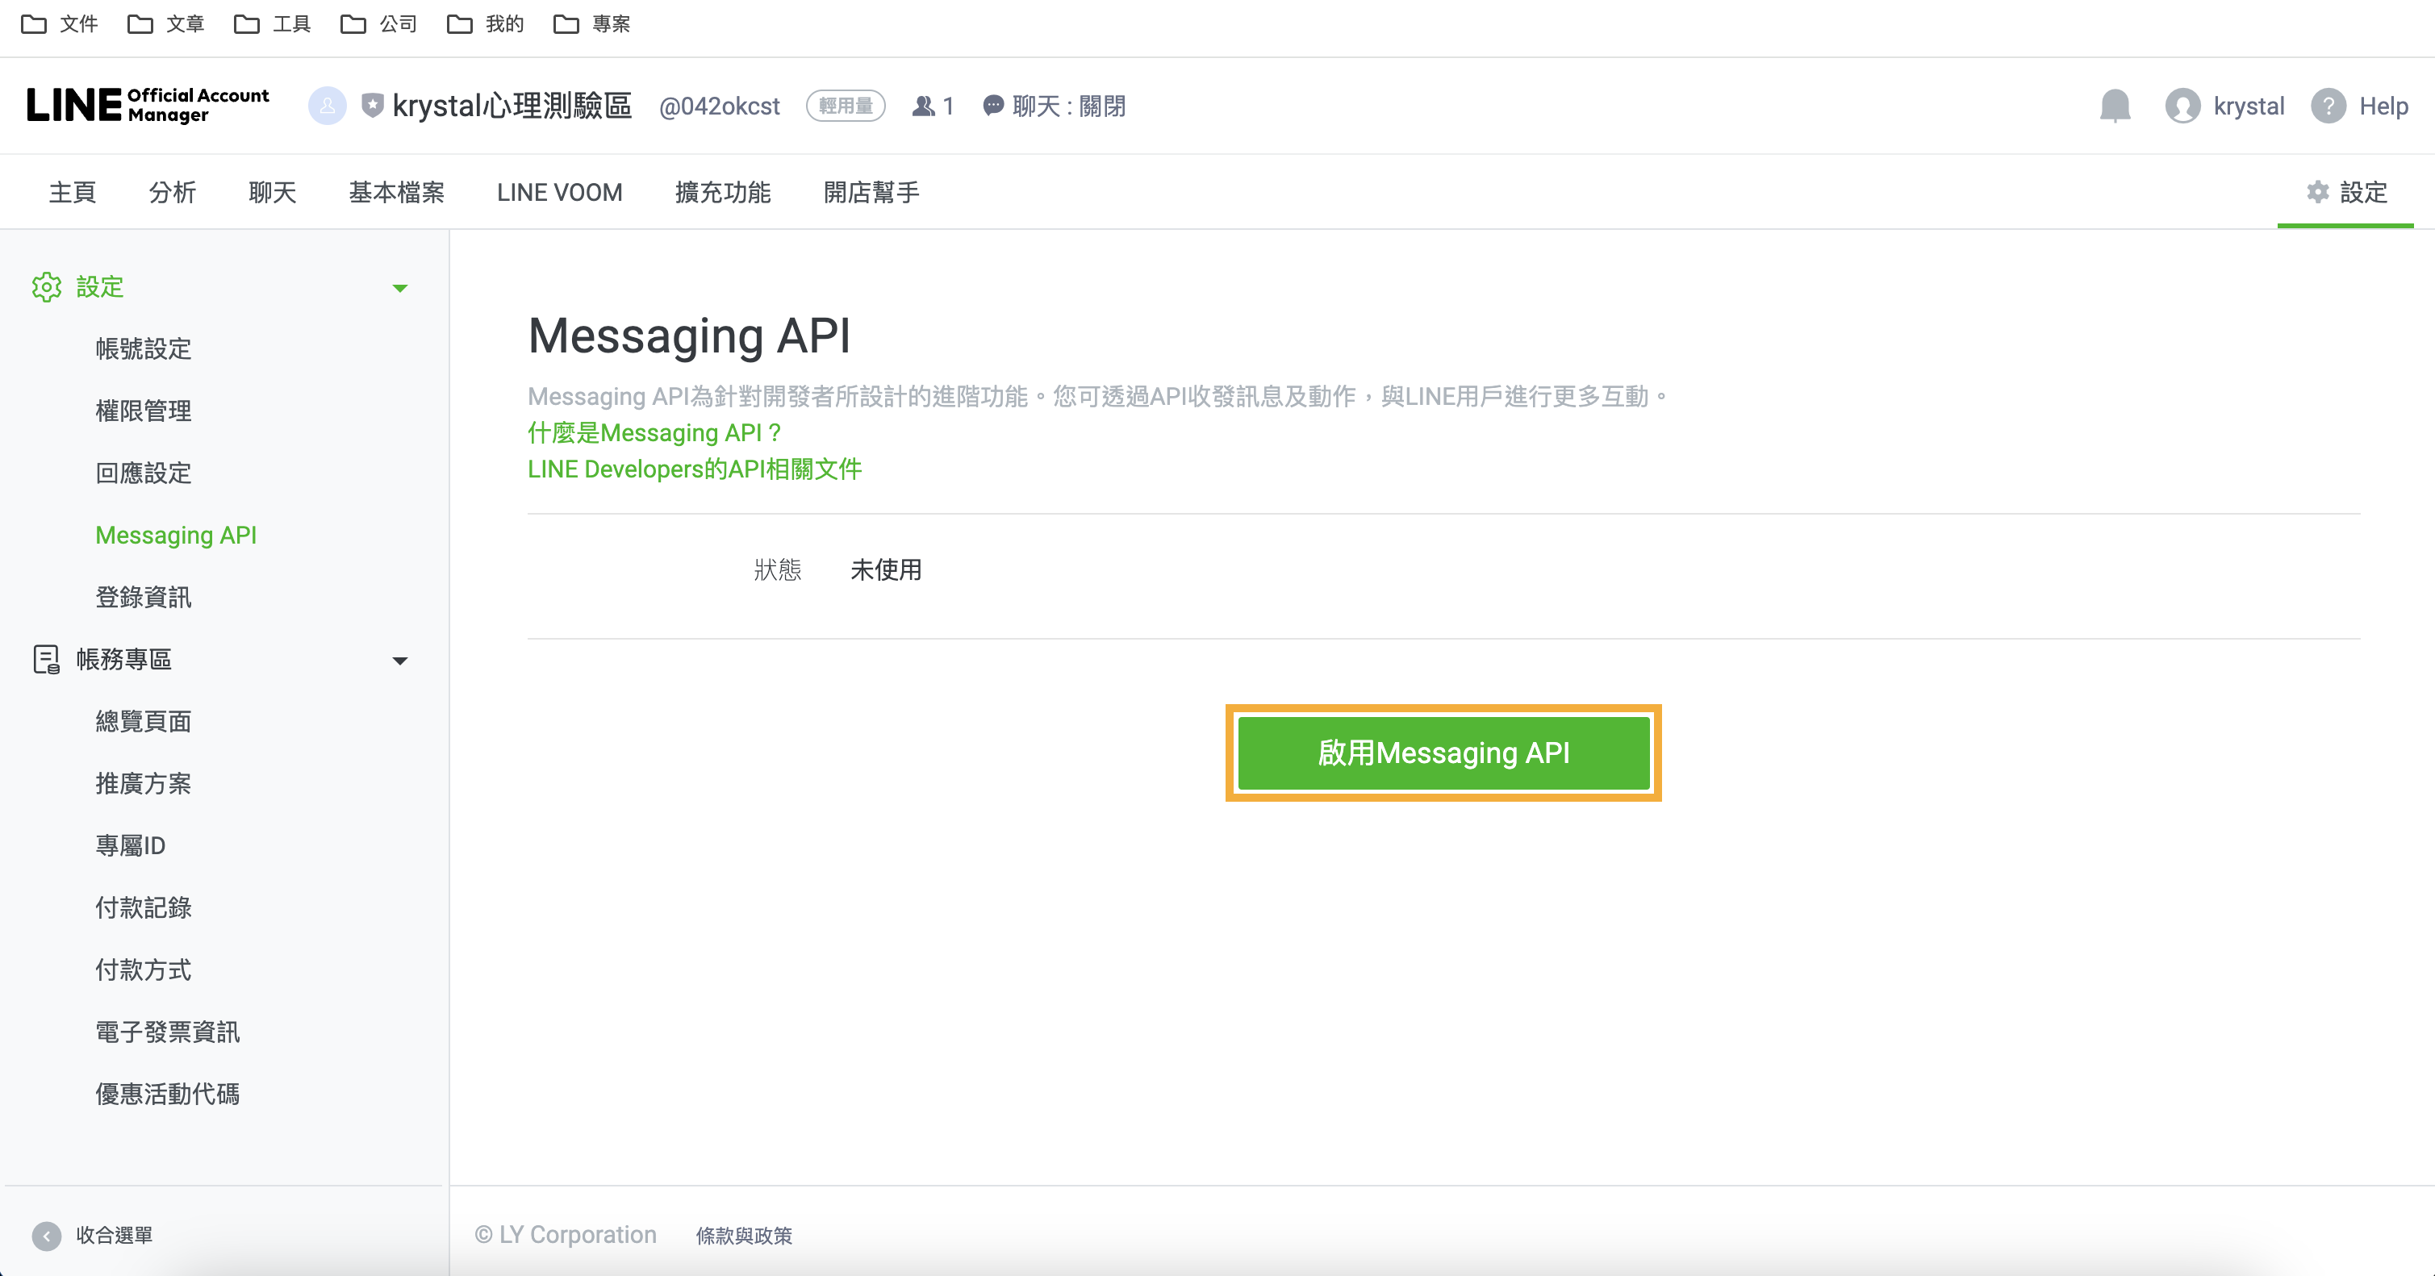
Task: Switch to the LINE VOOM tab
Action: click(x=560, y=192)
